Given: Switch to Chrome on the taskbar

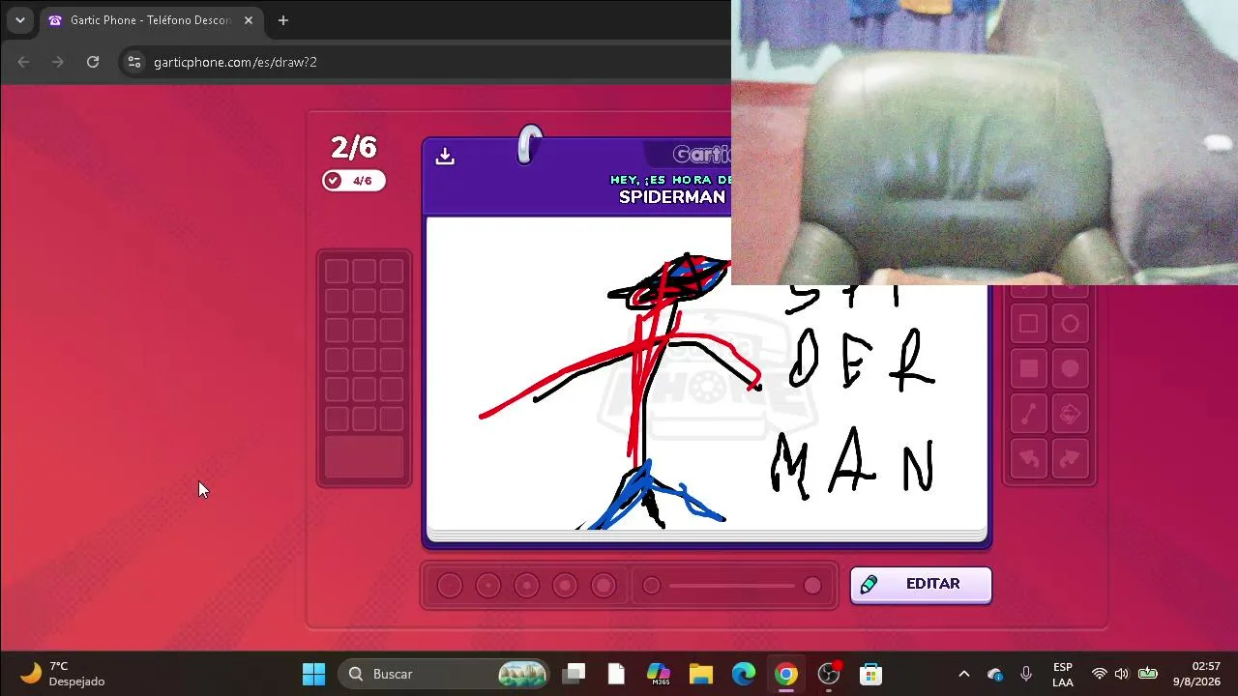Looking at the screenshot, I should click(786, 674).
